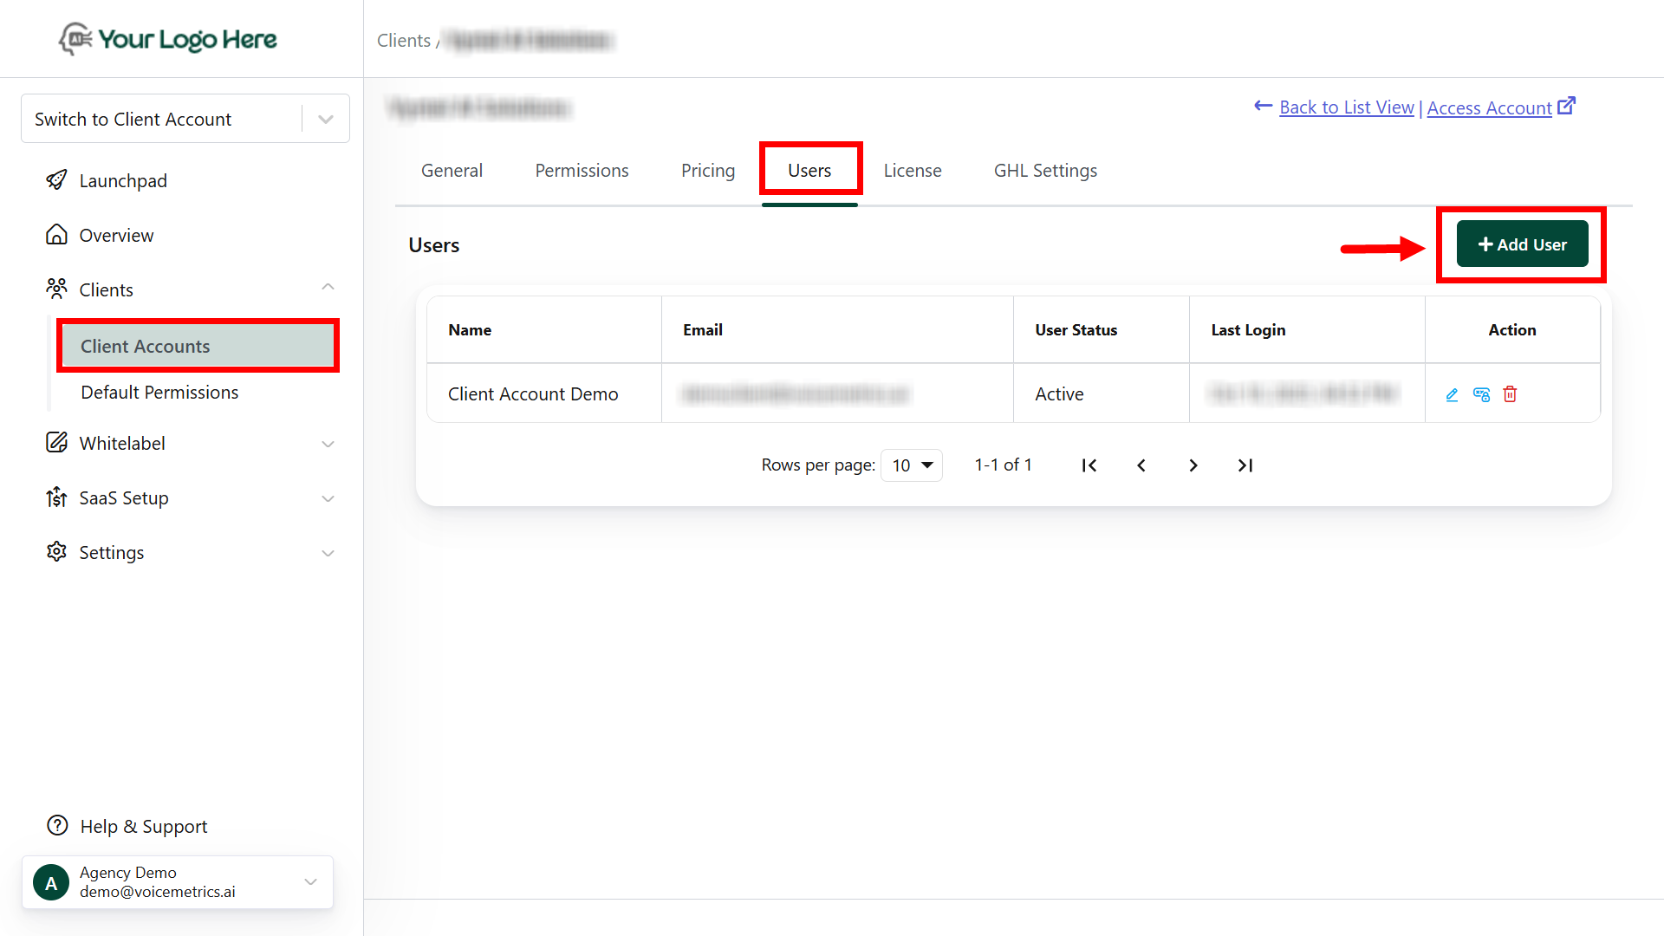
Task: Click the password reset key icon in Action column
Action: point(1481,395)
